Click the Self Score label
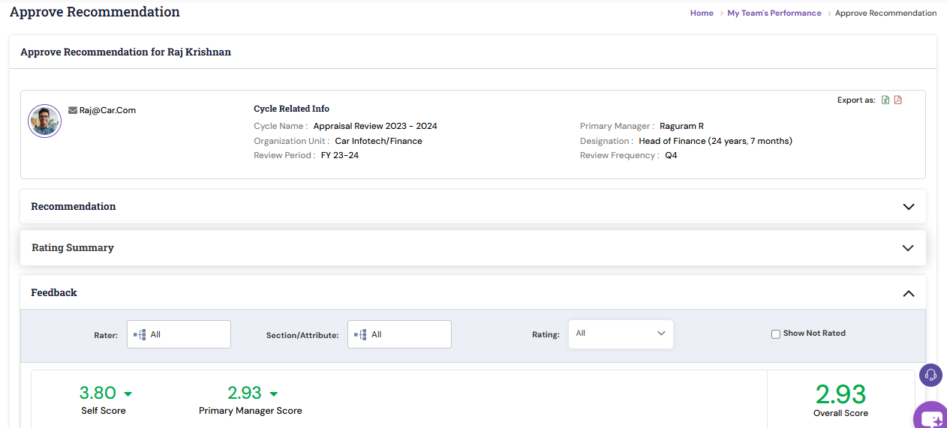 tap(104, 411)
